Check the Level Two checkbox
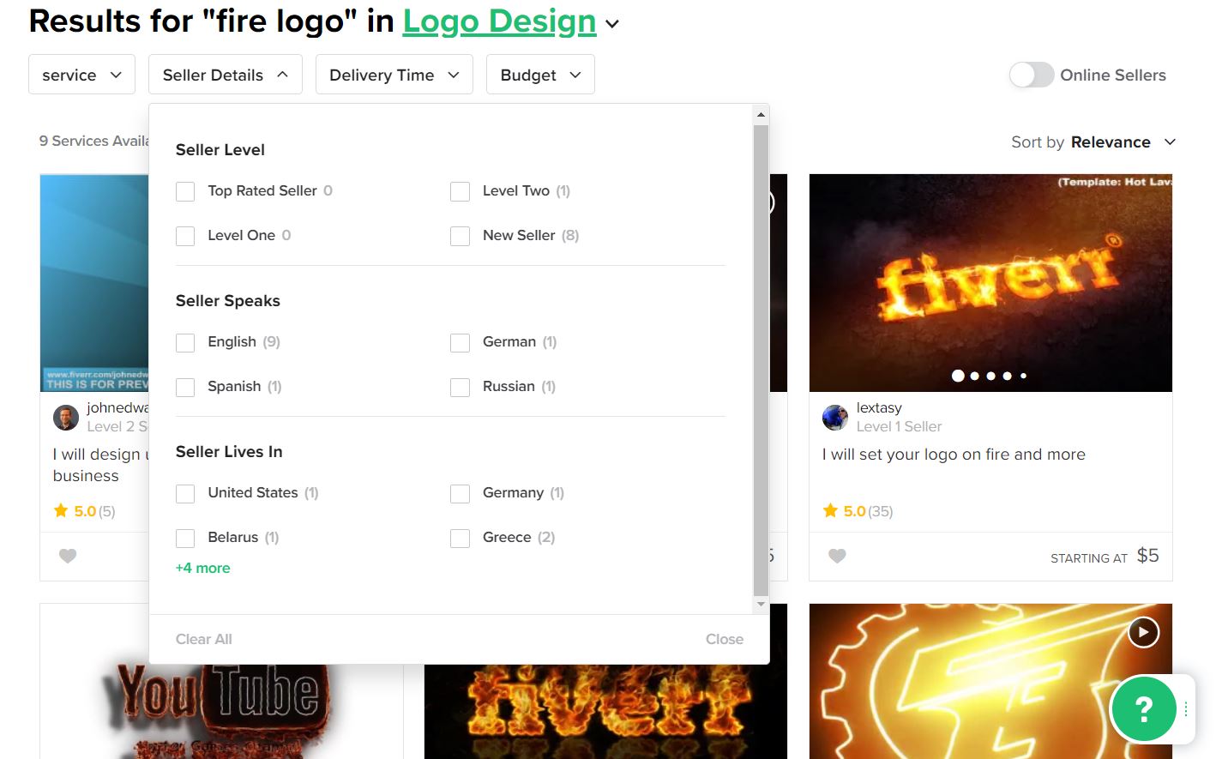 coord(460,191)
